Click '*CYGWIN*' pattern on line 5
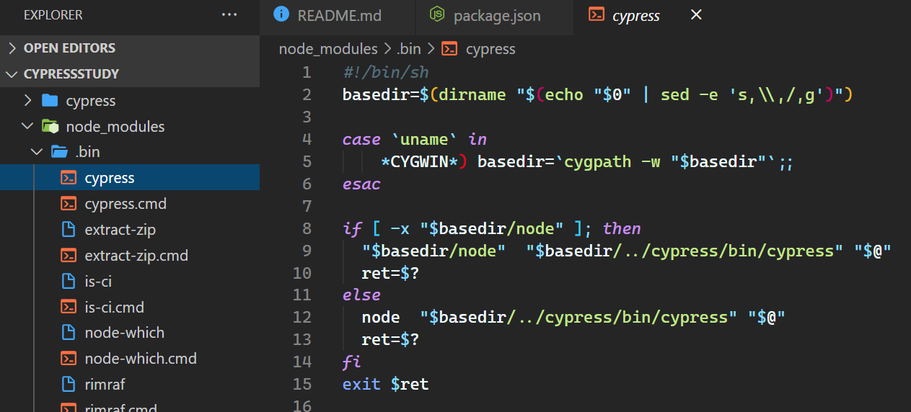 click(x=419, y=161)
